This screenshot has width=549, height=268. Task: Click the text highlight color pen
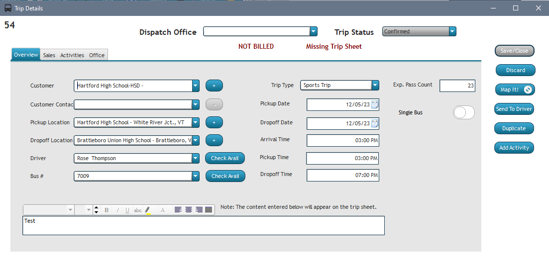tap(148, 210)
